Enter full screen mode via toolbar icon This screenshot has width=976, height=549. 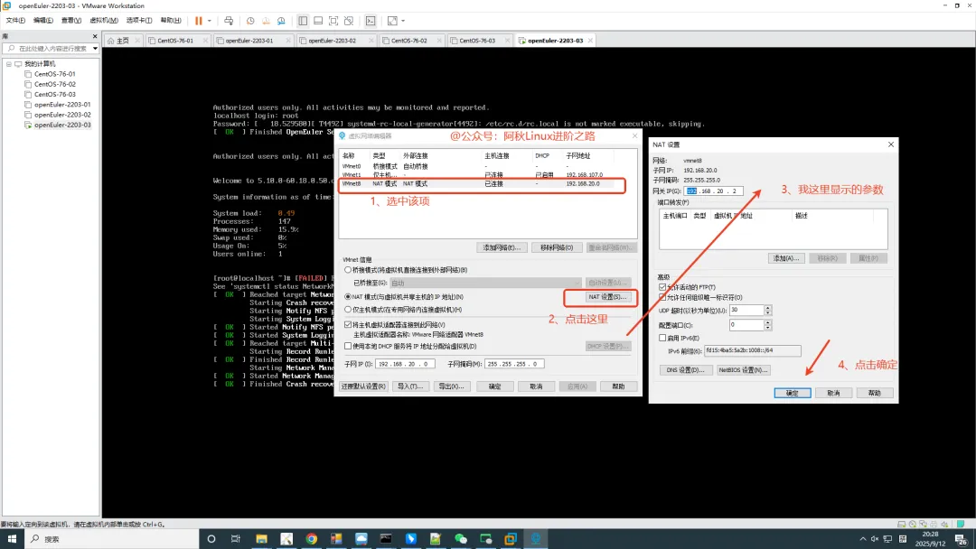333,20
